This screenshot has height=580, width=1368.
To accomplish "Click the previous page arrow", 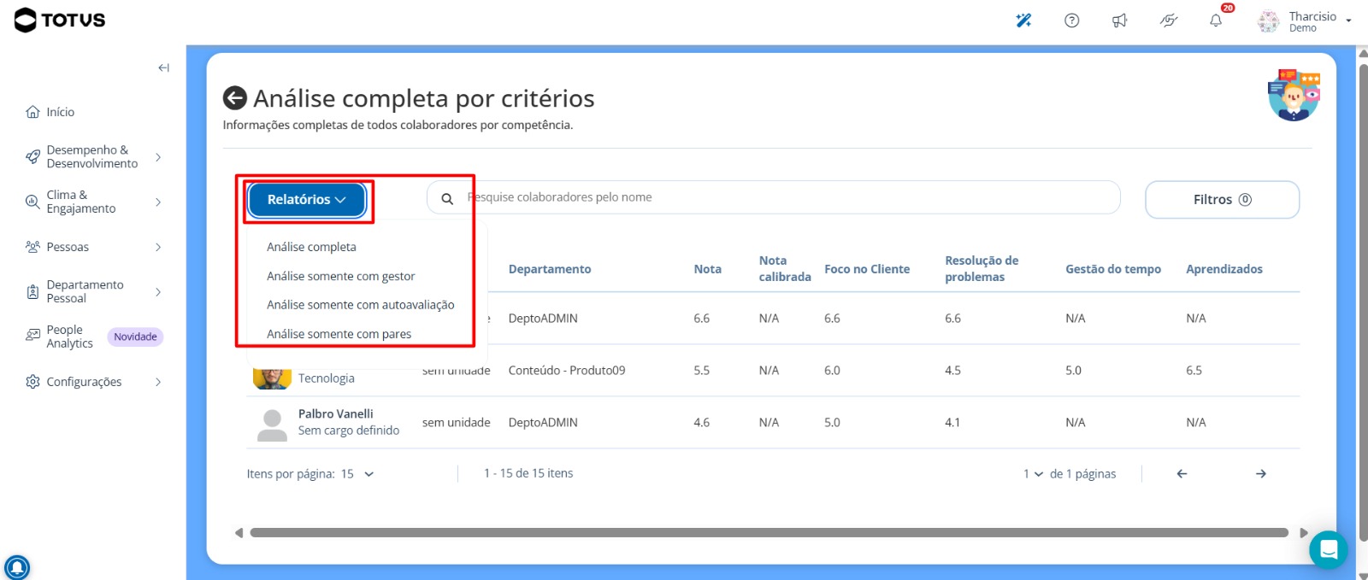I will (x=1182, y=474).
